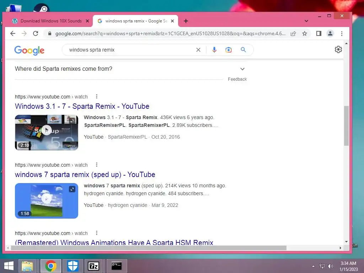Viewport: 364px width, 273px height.
Task: Open File Explorer from taskbar
Action: click(27, 266)
